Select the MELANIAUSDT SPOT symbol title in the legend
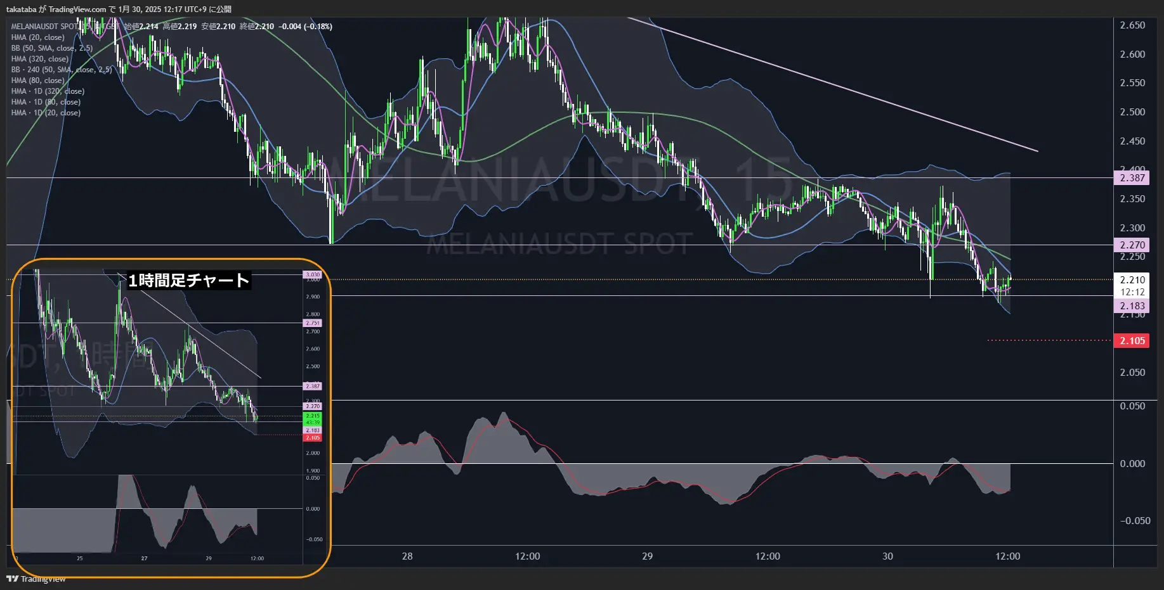The height and width of the screenshot is (590, 1164). tap(44, 27)
